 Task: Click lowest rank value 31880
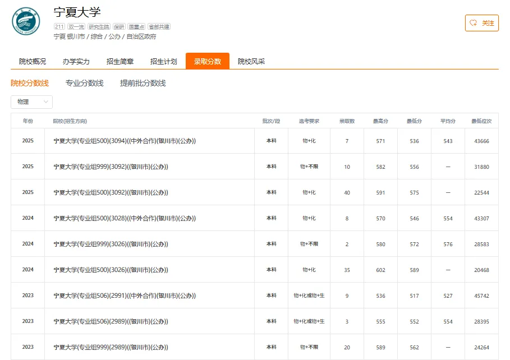tap(482, 167)
